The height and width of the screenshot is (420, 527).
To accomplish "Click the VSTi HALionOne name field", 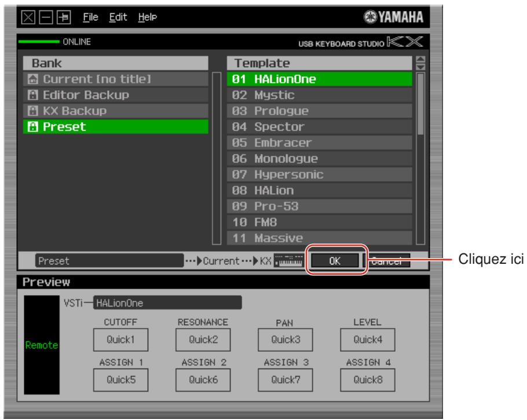I will click(167, 303).
